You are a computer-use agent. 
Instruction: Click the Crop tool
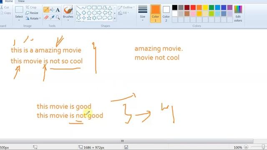pyautogui.click(x=31, y=7)
